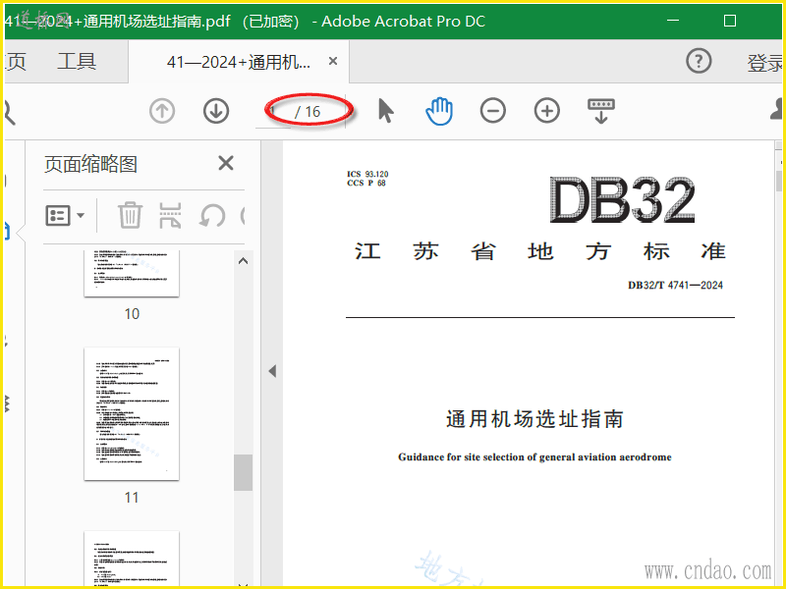Click the thumbnail panel scrollbar thumb
This screenshot has height=589, width=786.
coord(243,473)
